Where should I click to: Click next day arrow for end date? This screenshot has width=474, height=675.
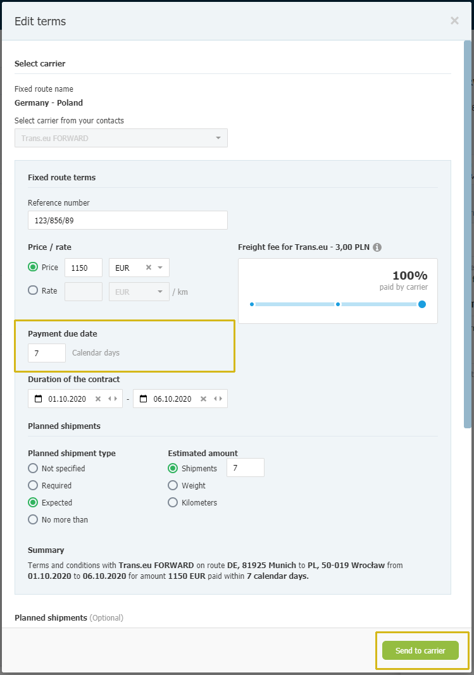(221, 399)
